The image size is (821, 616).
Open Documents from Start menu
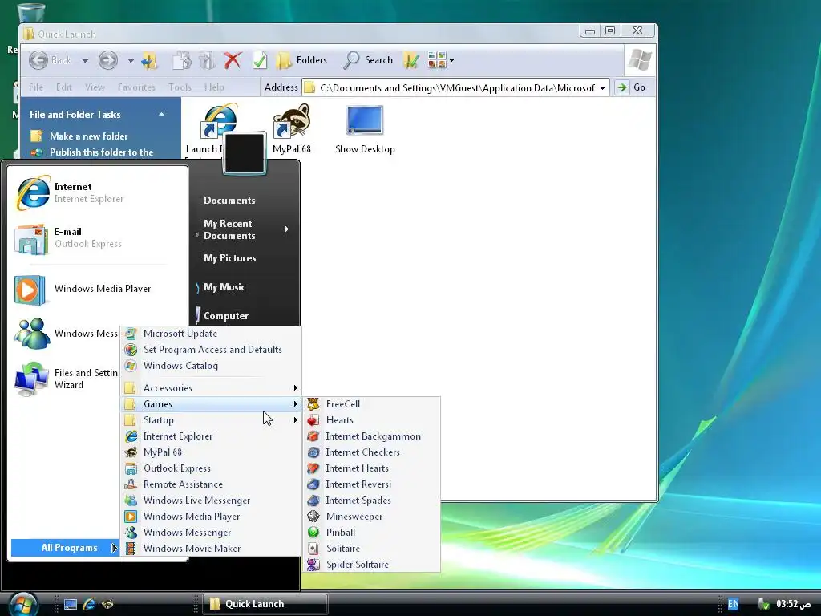[x=229, y=200]
